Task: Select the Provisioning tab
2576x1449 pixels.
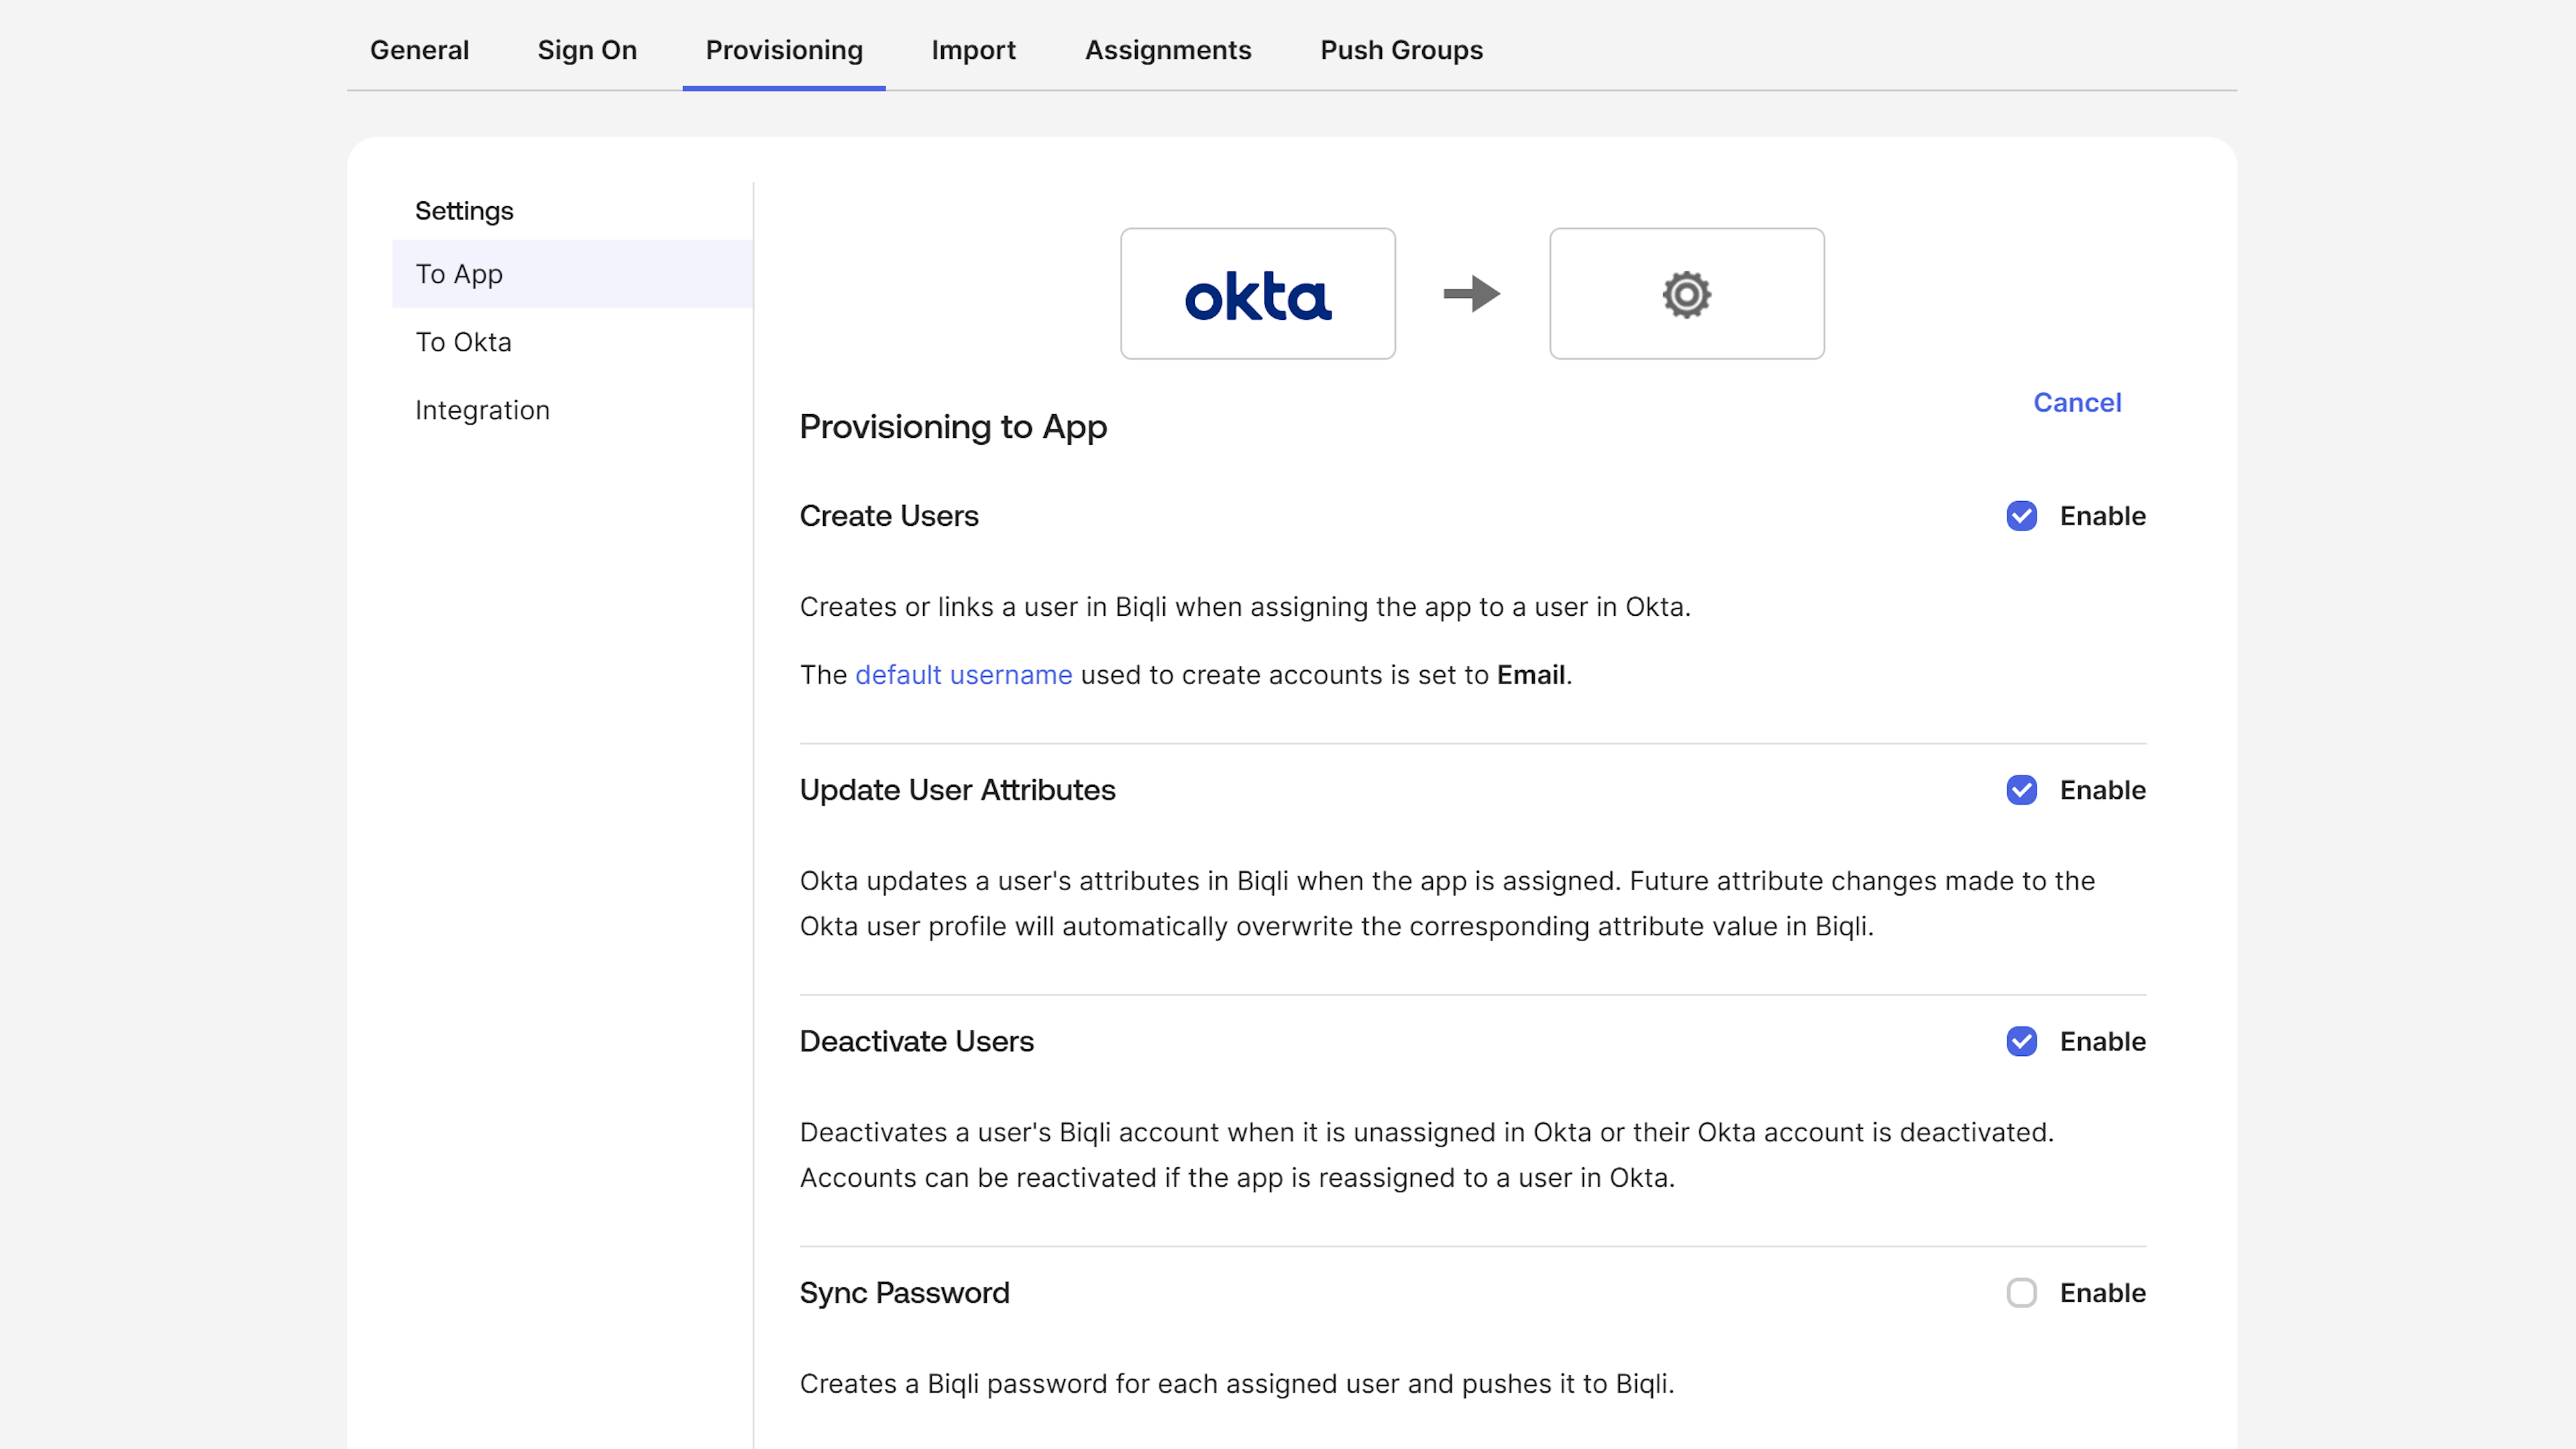Action: (784, 50)
